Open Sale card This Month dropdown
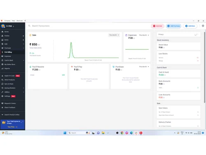 (x=114, y=35)
